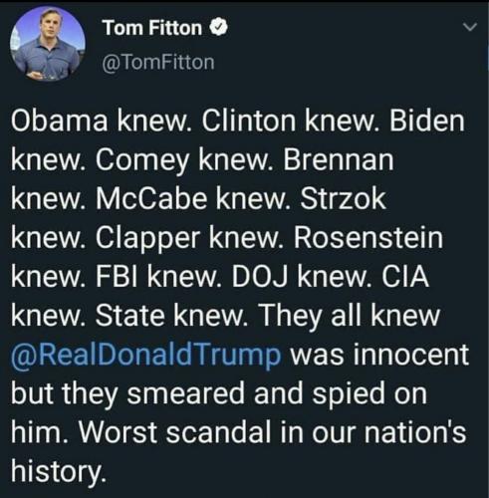Click the word "Biden" in the tweet
489x498 pixels.
point(427,121)
